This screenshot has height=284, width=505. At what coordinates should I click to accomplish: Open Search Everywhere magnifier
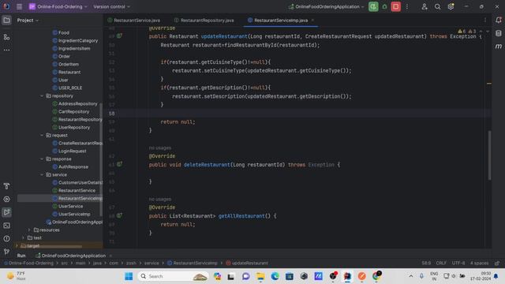tap(437, 6)
